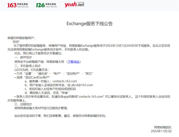Follow the 下载地址 download link

[74, 62]
